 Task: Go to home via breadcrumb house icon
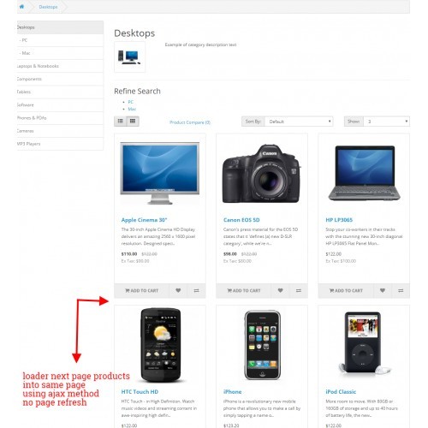pos(21,7)
